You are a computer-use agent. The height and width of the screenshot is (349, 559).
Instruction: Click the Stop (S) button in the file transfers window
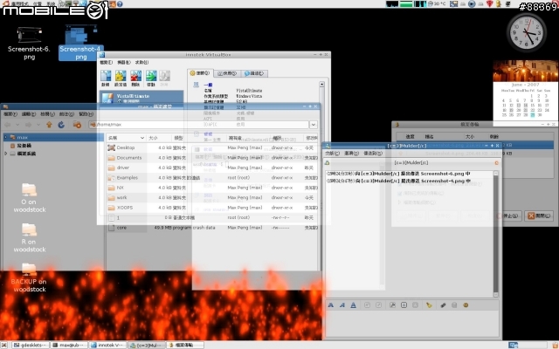tap(509, 216)
